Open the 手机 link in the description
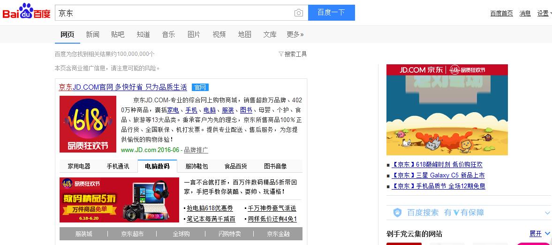Screen dimensions: 552x245 tap(191, 110)
